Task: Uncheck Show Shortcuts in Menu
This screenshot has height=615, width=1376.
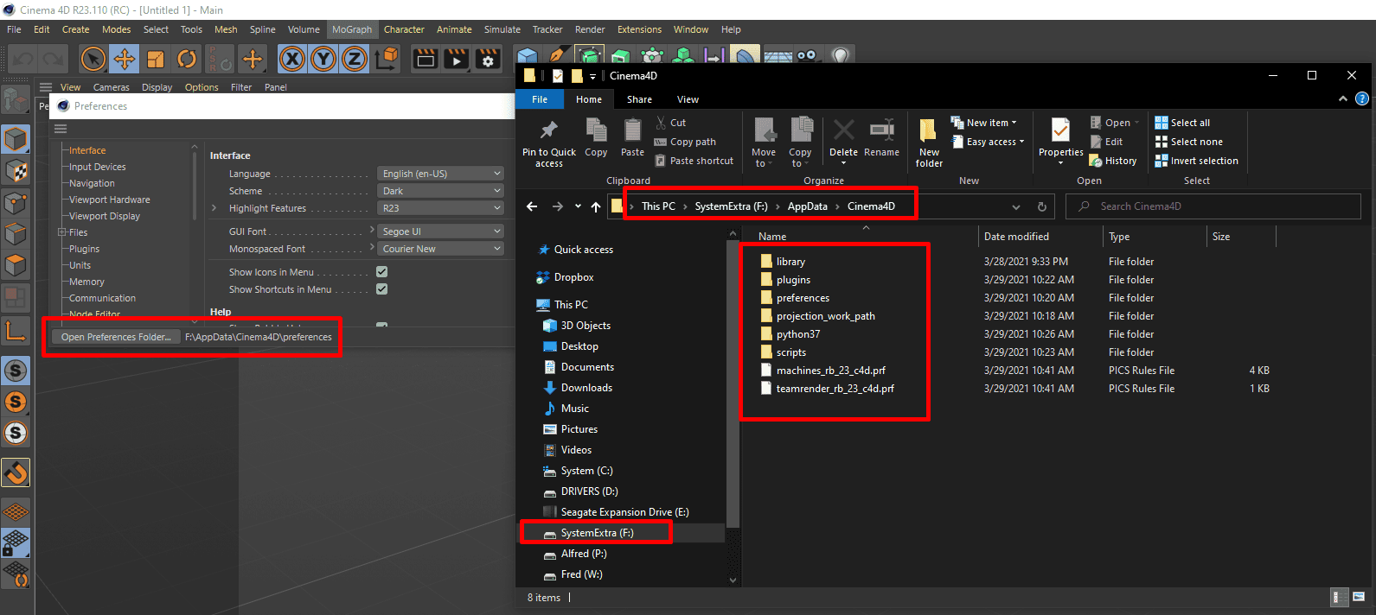Action: [x=381, y=289]
